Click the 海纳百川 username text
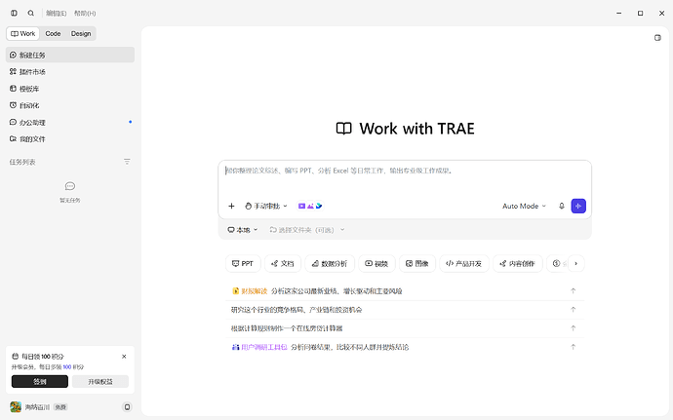Screen dimensions: 673x420 pyautogui.click(x=37, y=407)
